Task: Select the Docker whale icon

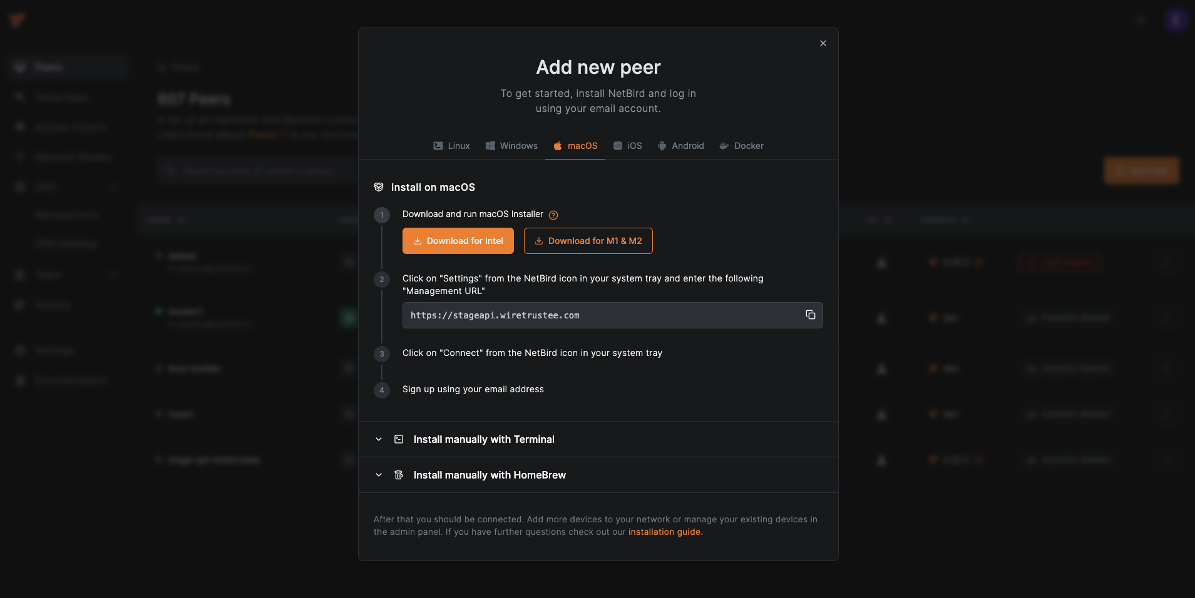Action: (723, 146)
